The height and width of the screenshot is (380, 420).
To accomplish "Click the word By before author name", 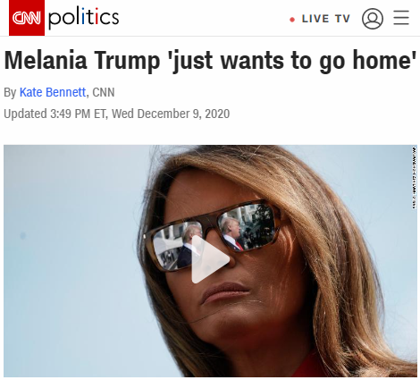I will tap(10, 92).
